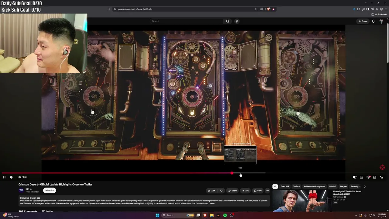Bookmark this page using the bookmark icon
The width and height of the screenshot is (389, 219).
109,9
